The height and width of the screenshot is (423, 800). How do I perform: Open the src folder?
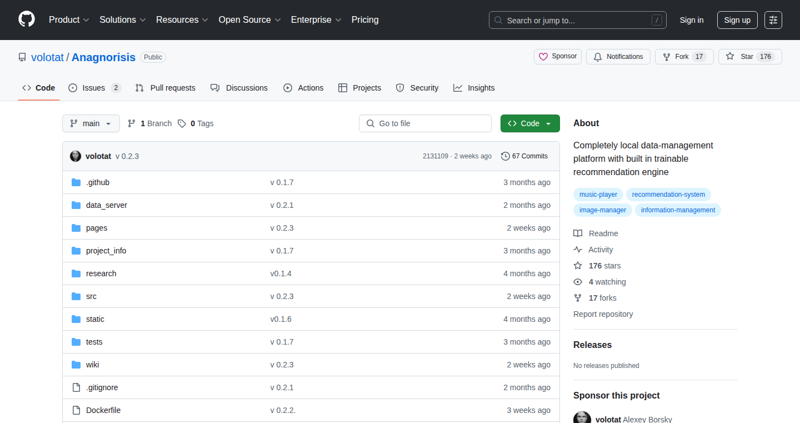[x=91, y=296]
